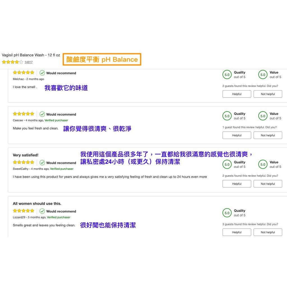287x287 pixels.
Task: Click the 14317 ratings count link
Action: coord(28,62)
